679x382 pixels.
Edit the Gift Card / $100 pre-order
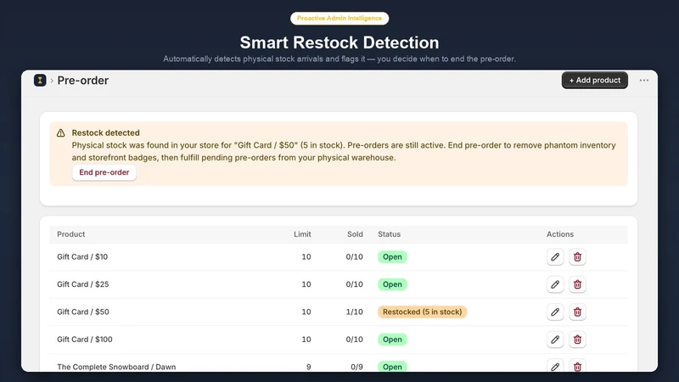tap(555, 340)
